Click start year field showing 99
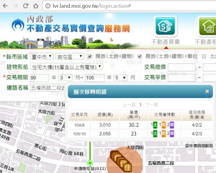Screen dimensions: 216x173 pyautogui.click(x=39, y=78)
